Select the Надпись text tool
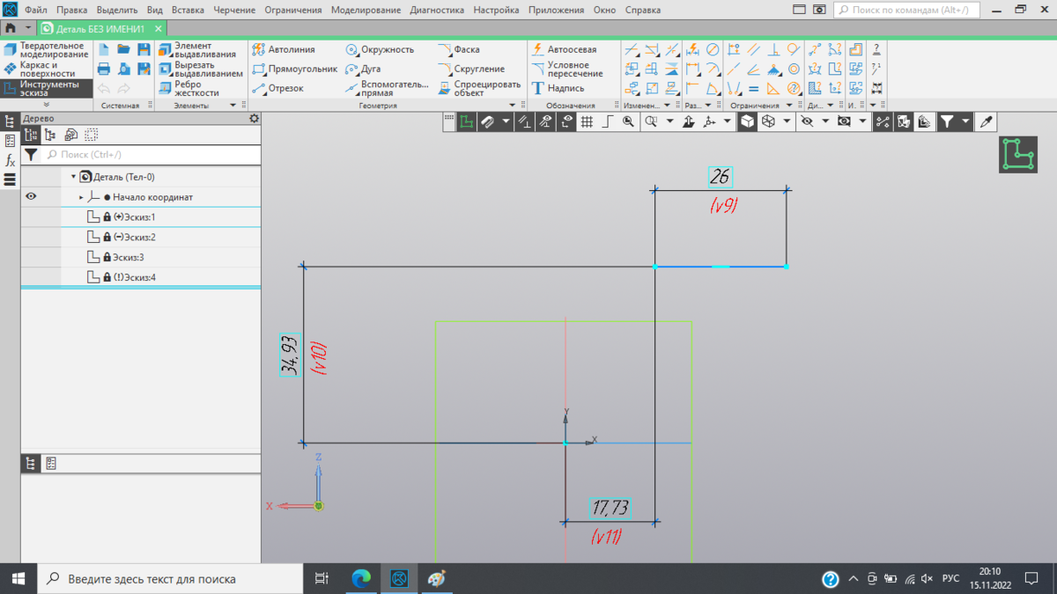1057x594 pixels. pyautogui.click(x=558, y=88)
